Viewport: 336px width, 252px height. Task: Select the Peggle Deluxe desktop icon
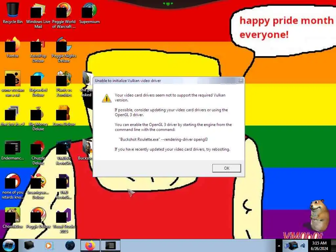click(x=38, y=218)
